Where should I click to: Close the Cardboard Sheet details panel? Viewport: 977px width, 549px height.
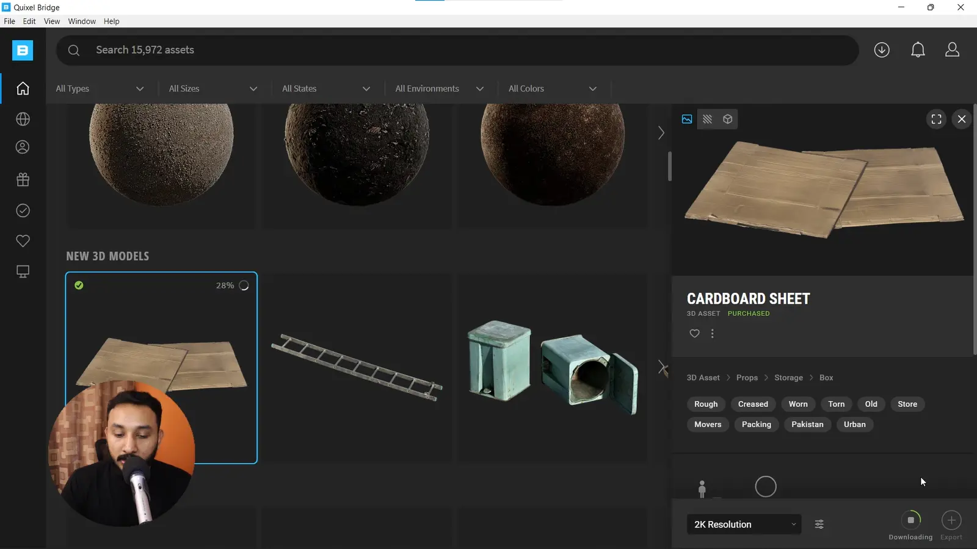(x=962, y=119)
